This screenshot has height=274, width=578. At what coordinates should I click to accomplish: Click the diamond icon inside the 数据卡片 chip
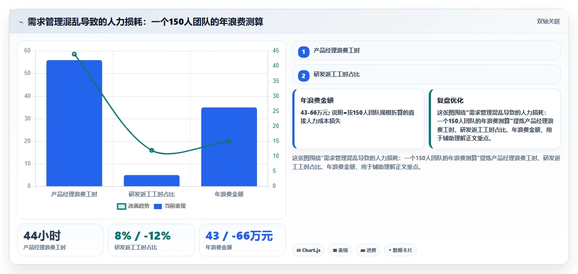coord(390,250)
